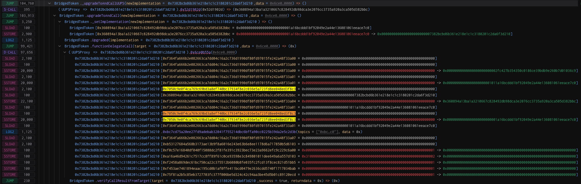
Task: Collapse the functionDelegateCall tree node
Action: click(60, 46)
